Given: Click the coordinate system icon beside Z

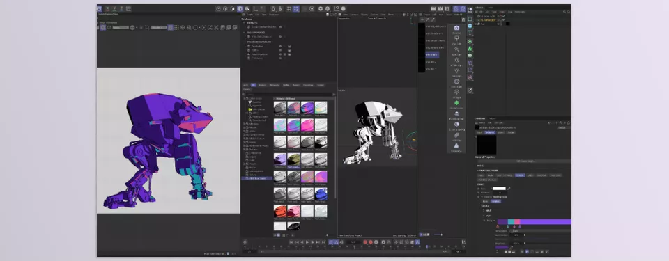Looking at the screenshot, I should tap(128, 8).
